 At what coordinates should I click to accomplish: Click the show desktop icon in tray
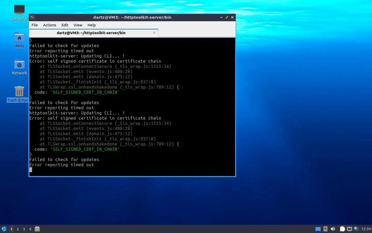tap(318, 229)
